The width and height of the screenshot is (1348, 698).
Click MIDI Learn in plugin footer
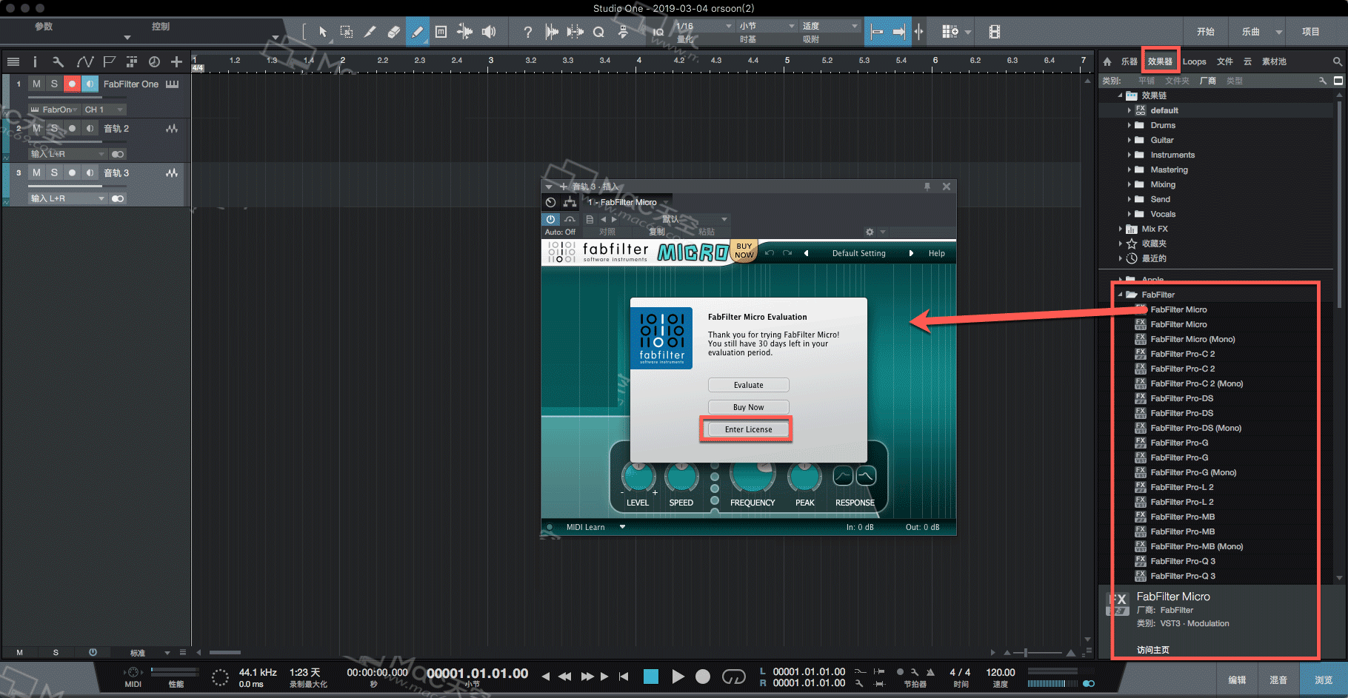(x=585, y=527)
